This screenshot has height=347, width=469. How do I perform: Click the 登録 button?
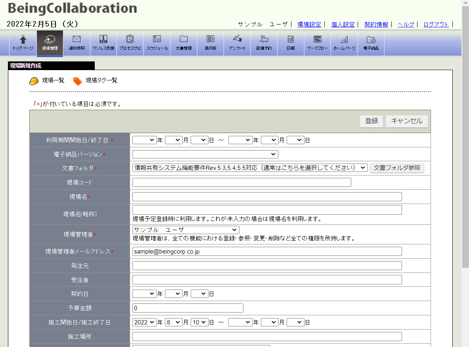[371, 121]
